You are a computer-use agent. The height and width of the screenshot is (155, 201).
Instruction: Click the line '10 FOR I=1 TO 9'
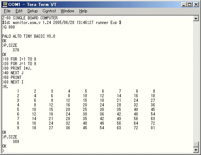19,59
